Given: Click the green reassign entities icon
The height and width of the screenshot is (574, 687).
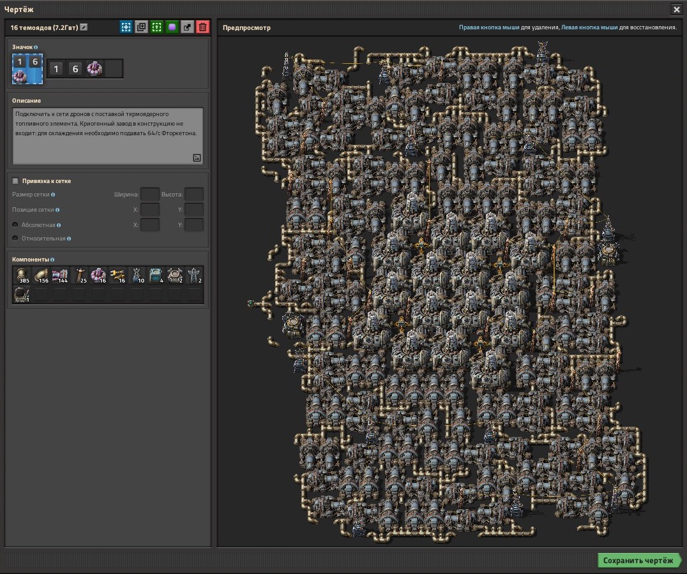Looking at the screenshot, I should point(157,27).
